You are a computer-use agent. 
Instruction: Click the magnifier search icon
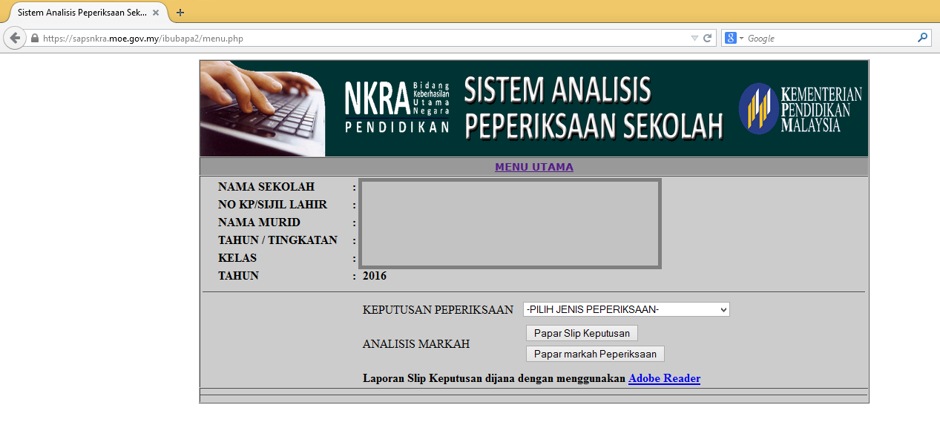[x=922, y=38]
